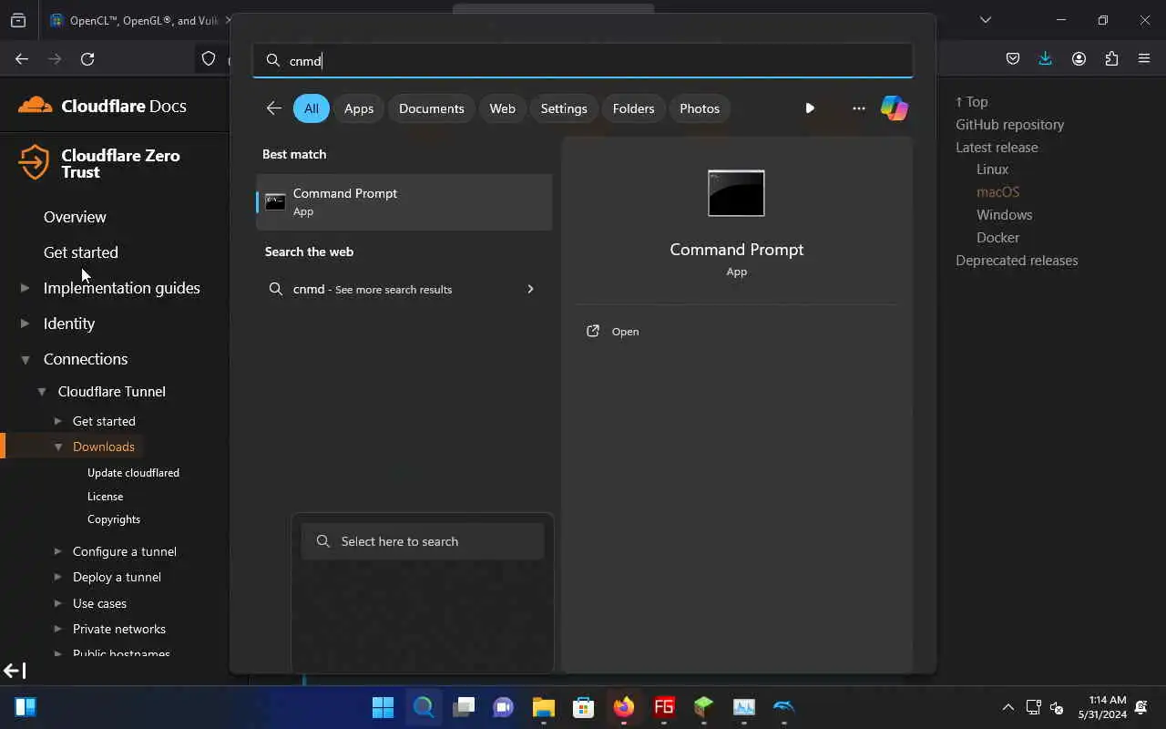Viewport: 1166px width, 729px height.
Task: Open the Search icon on the taskbar
Action: point(424,707)
